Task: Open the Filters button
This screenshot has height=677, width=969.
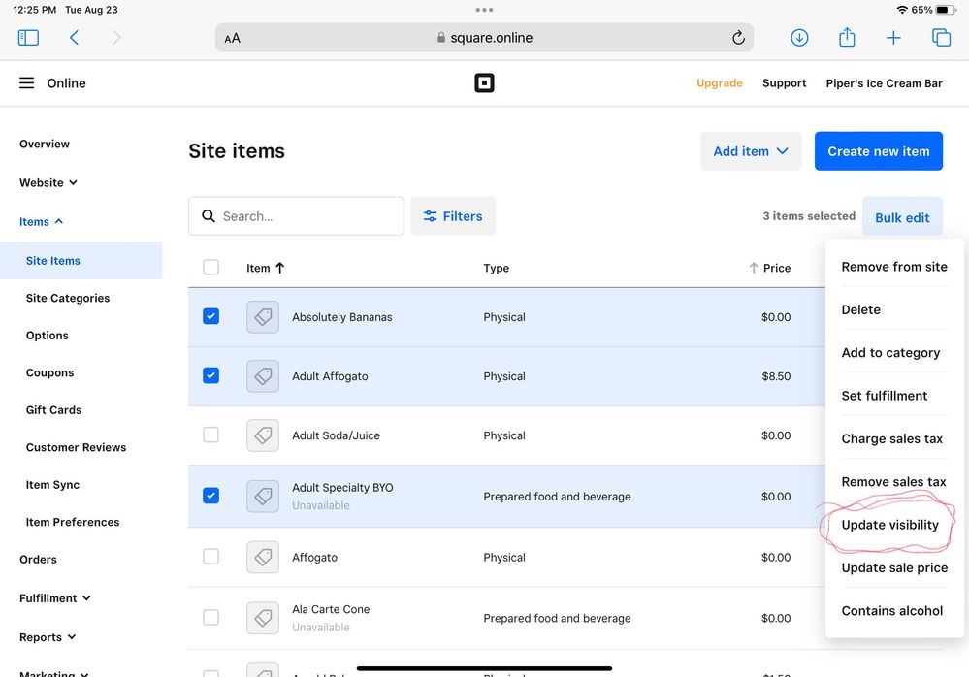Action: point(453,216)
